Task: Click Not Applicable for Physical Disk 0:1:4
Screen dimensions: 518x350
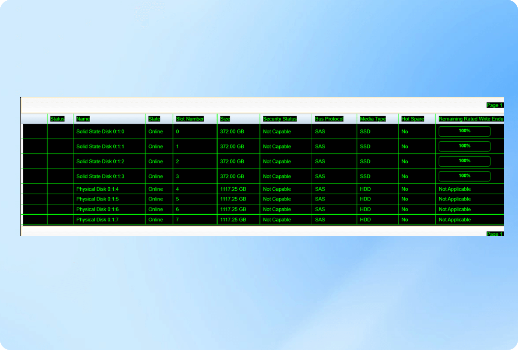Action: coord(455,189)
